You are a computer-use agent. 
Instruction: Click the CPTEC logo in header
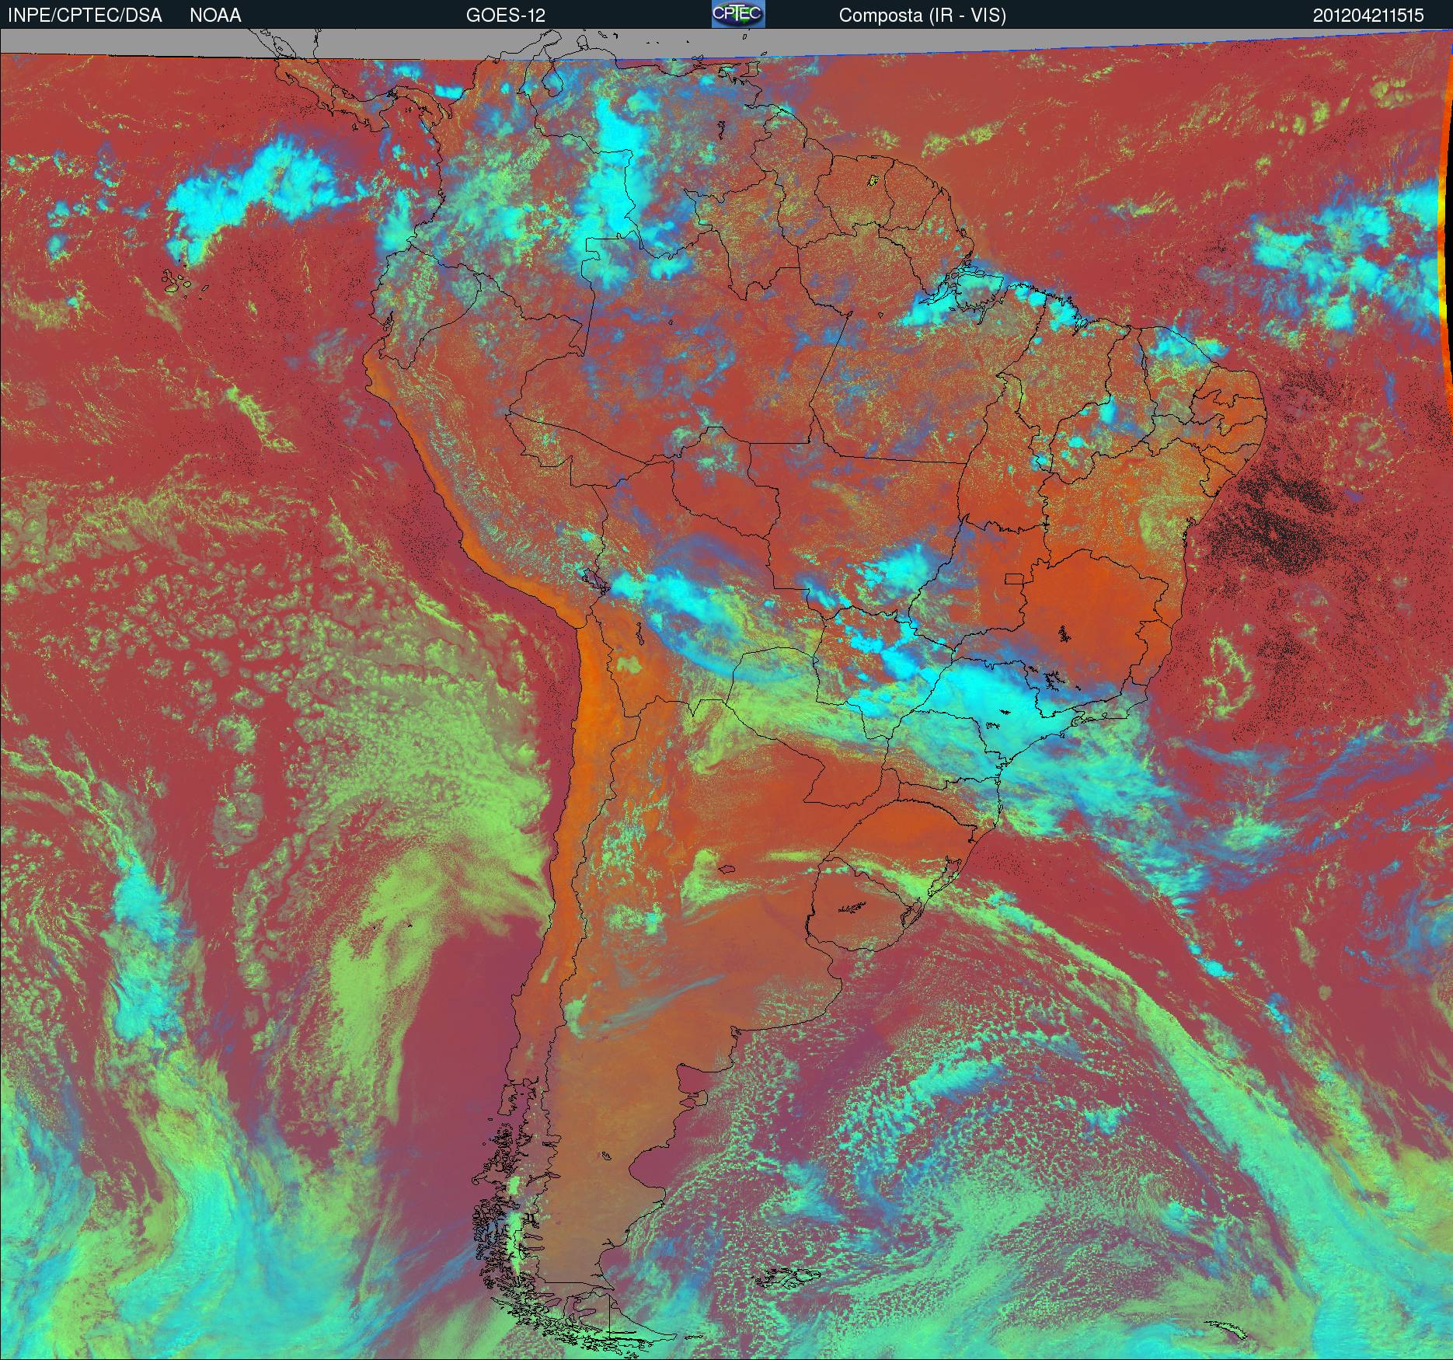[x=738, y=14]
